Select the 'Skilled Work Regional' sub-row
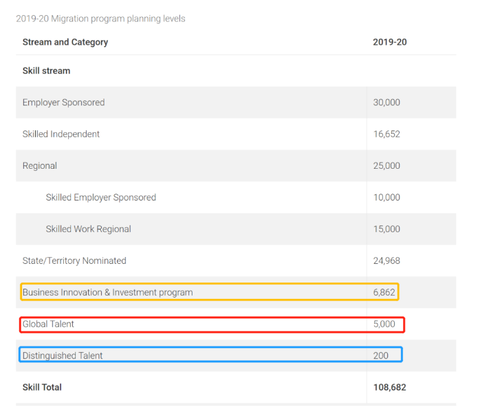This screenshot has width=480, height=412. point(88,229)
